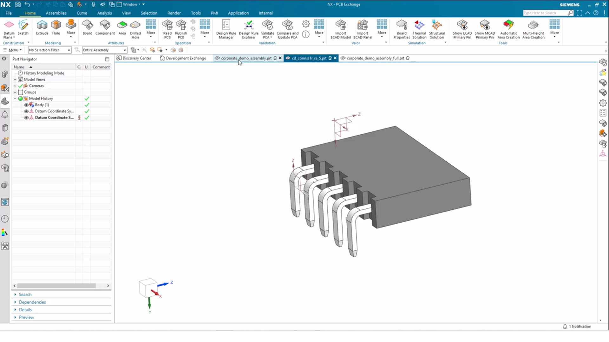Open Compare and Update PCA
The image size is (609, 342).
[x=287, y=28]
